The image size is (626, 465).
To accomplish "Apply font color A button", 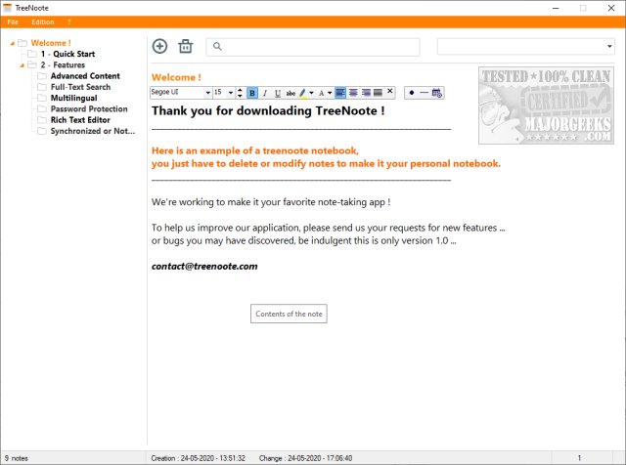I will (x=321, y=93).
